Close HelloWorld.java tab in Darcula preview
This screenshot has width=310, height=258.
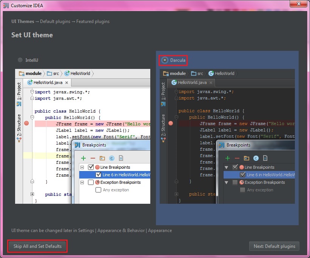click(x=211, y=82)
